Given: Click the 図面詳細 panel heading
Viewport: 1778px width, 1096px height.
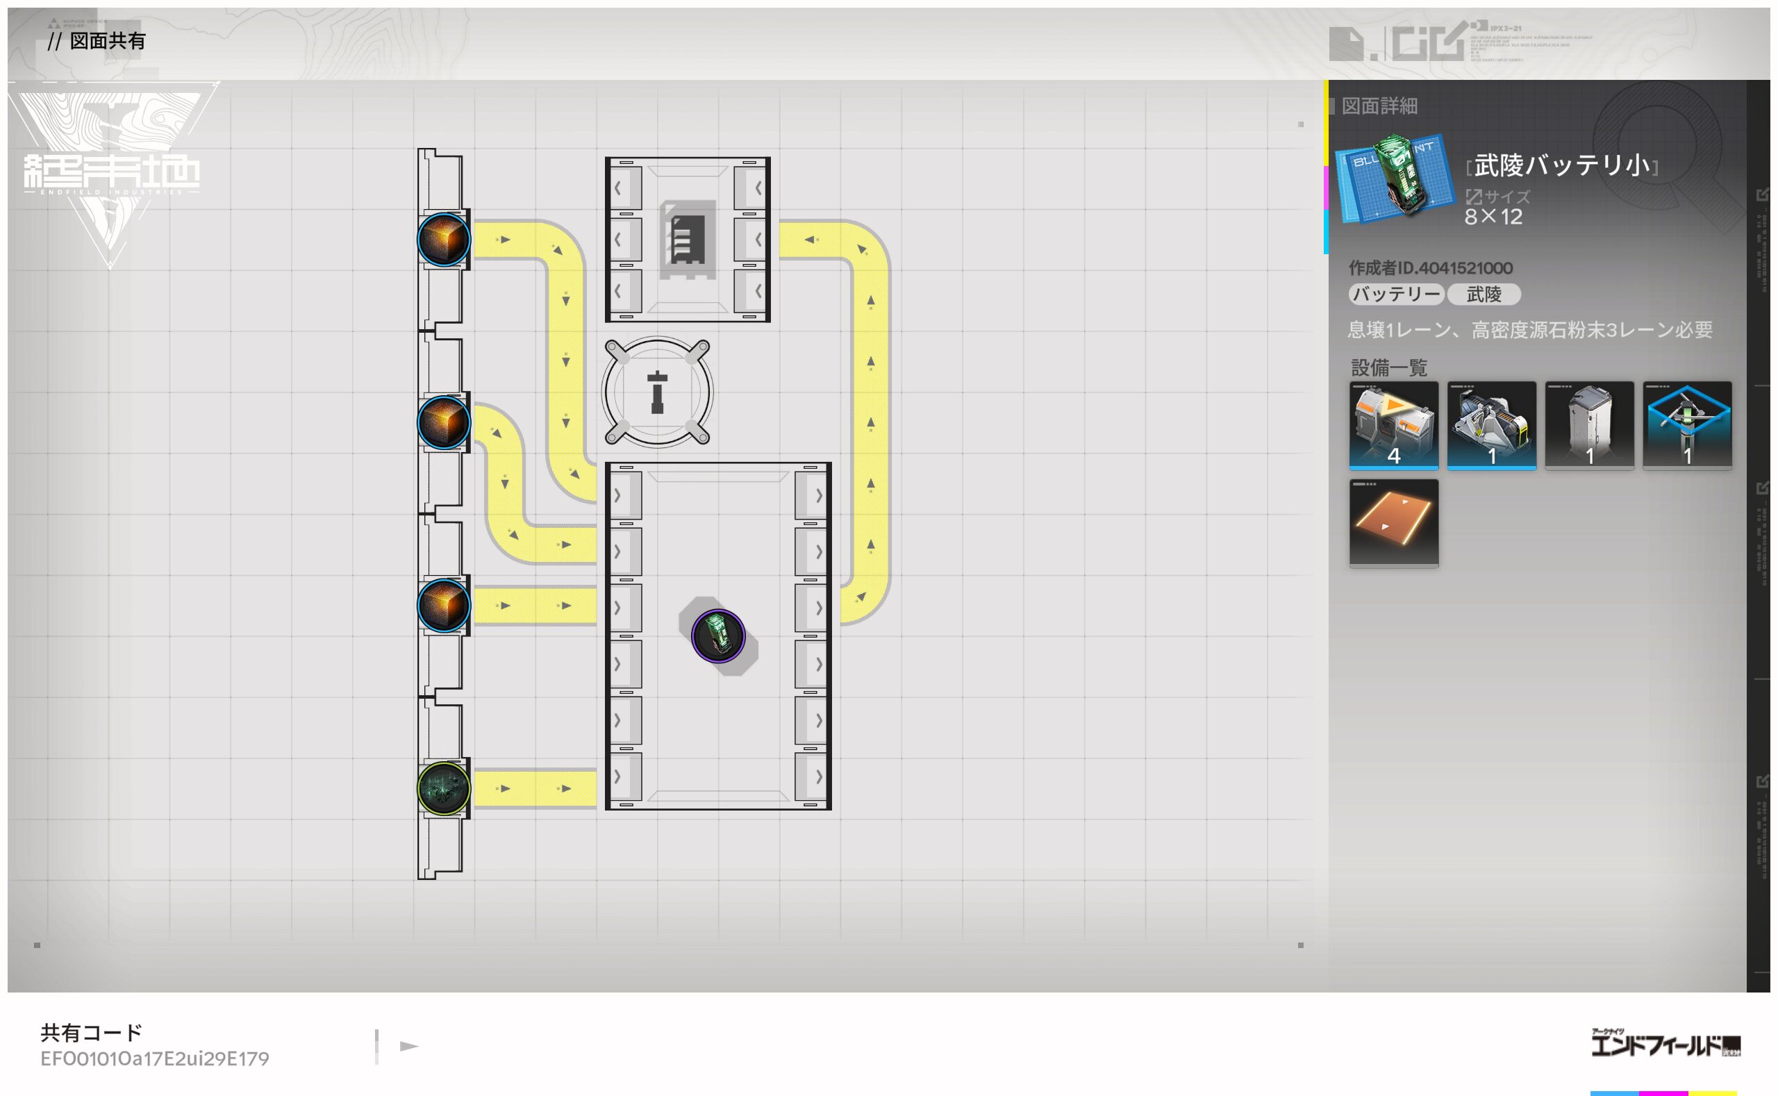Looking at the screenshot, I should [x=1379, y=106].
